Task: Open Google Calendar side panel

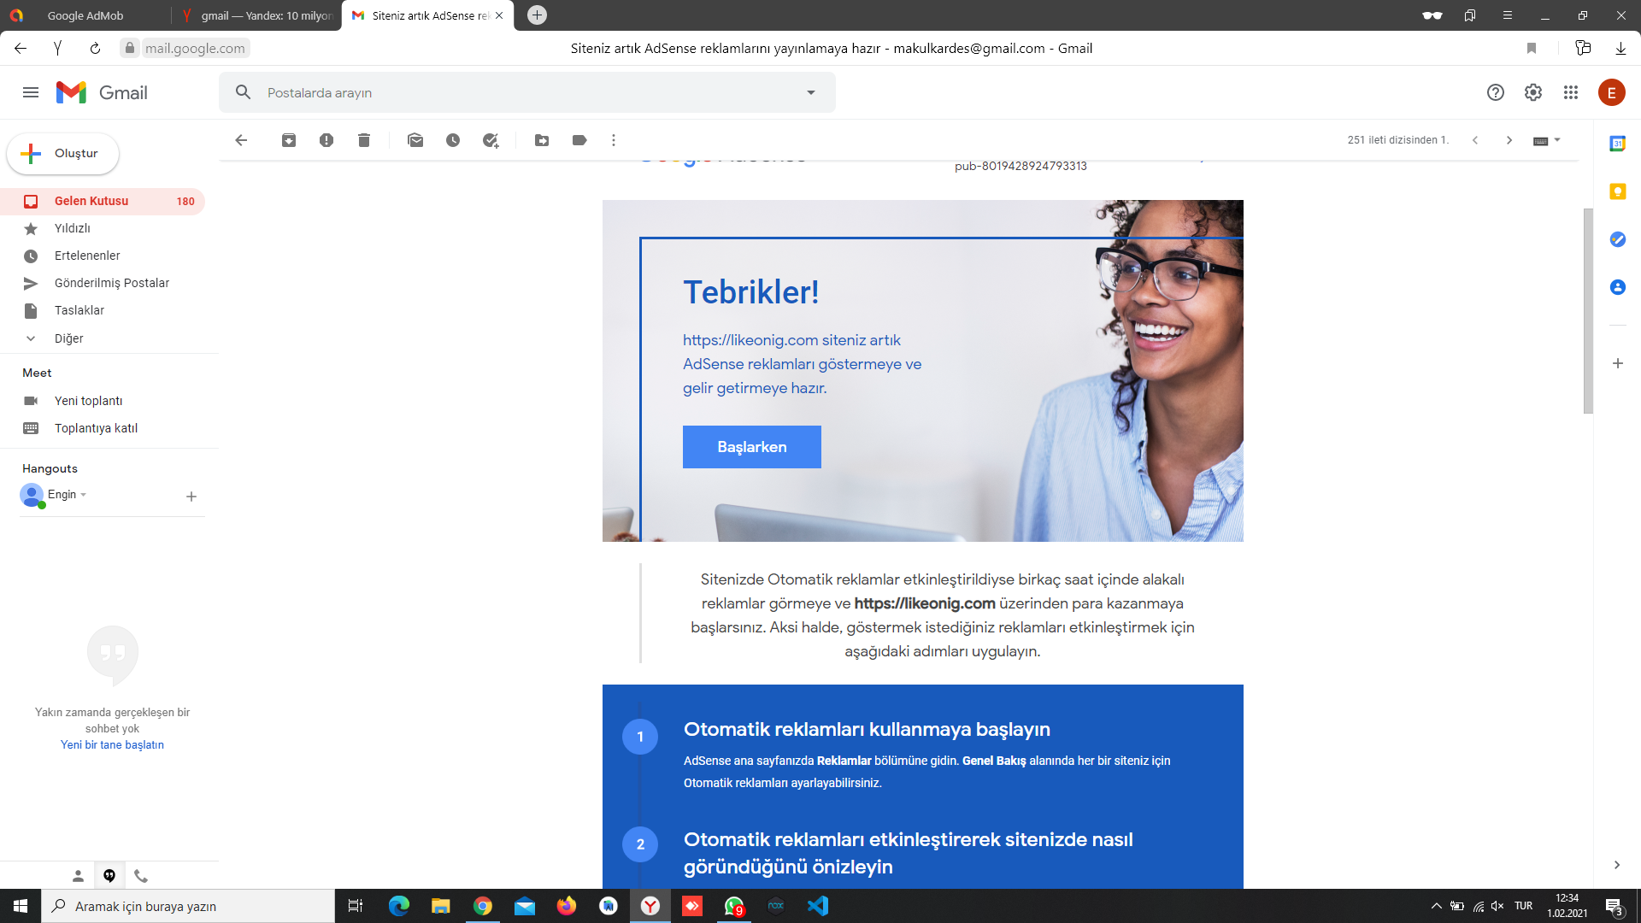Action: [x=1618, y=144]
